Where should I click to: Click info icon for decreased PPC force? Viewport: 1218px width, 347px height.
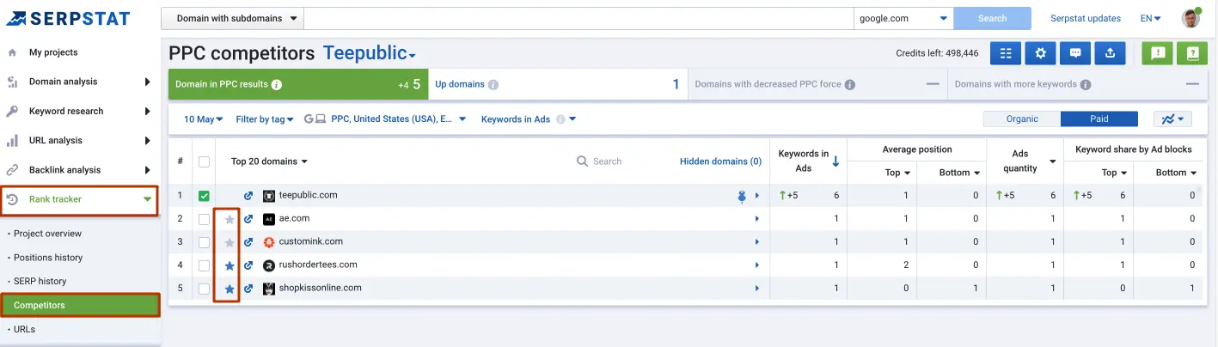click(x=849, y=85)
